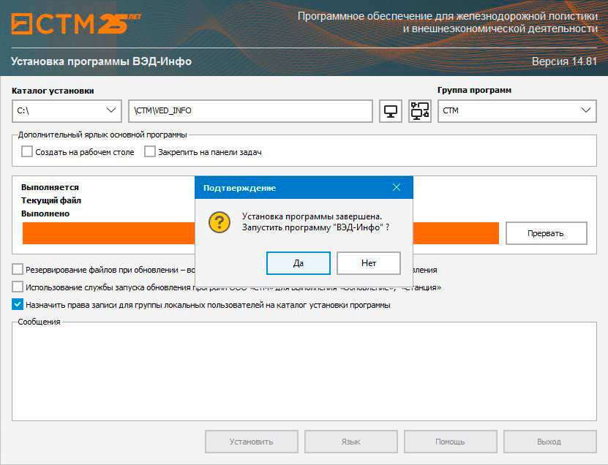Click the Язык button
608x465 pixels.
coord(350,442)
